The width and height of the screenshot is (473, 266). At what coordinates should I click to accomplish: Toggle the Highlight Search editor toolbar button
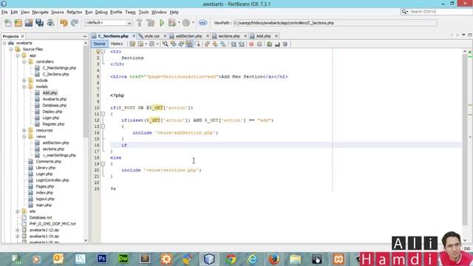pyautogui.click(x=189, y=44)
